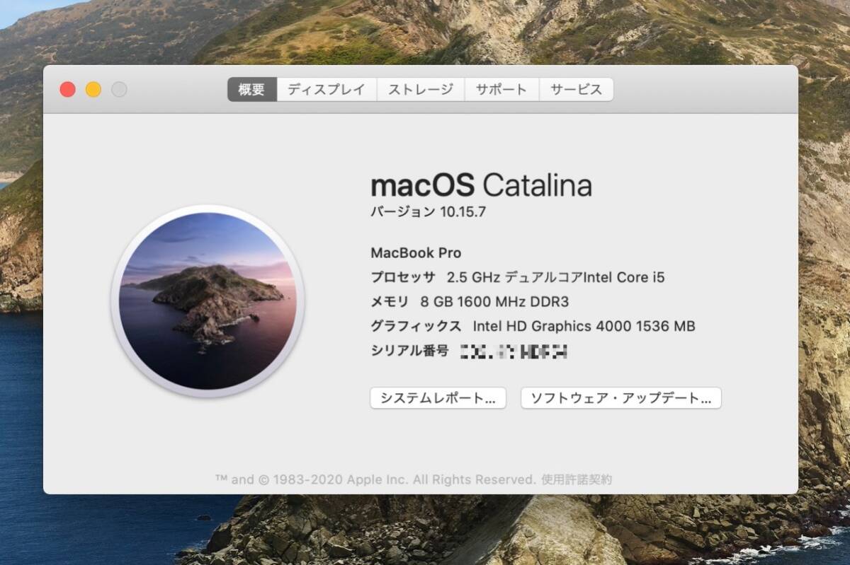The image size is (850, 565).
Task: Select the 概要 tab
Action: click(x=252, y=90)
